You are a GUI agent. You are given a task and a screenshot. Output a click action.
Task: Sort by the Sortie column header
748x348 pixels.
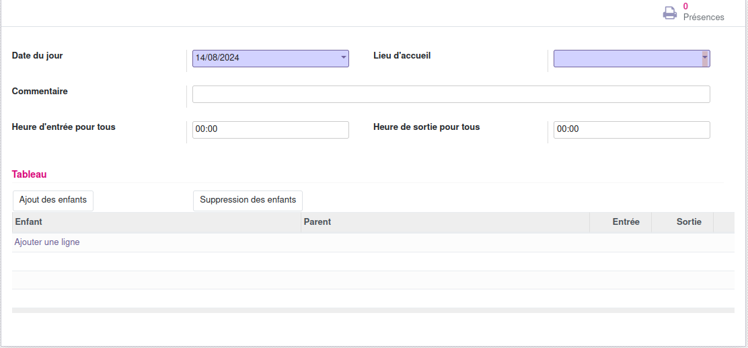coord(688,222)
